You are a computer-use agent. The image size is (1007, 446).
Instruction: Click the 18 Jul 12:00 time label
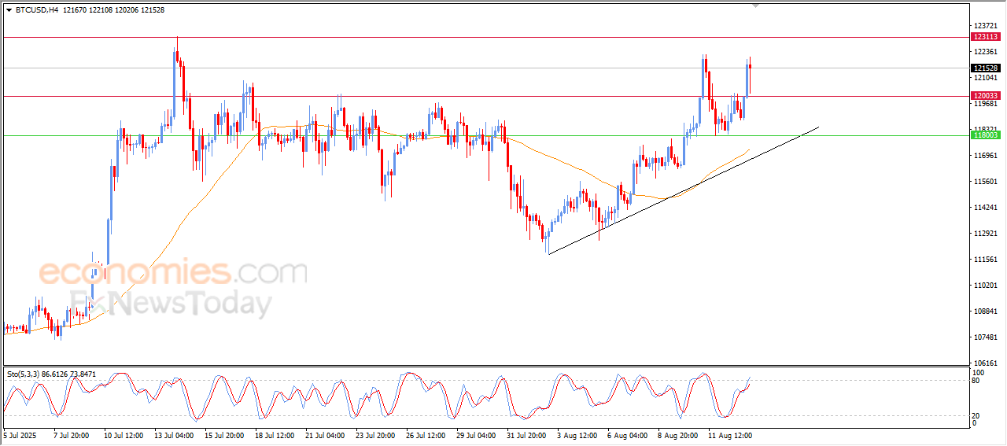[x=275, y=435]
